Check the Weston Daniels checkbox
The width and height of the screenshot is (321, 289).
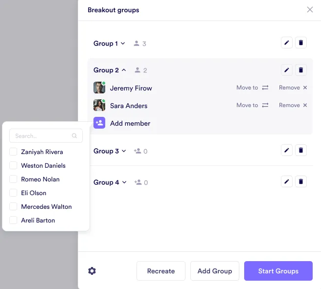pyautogui.click(x=13, y=165)
